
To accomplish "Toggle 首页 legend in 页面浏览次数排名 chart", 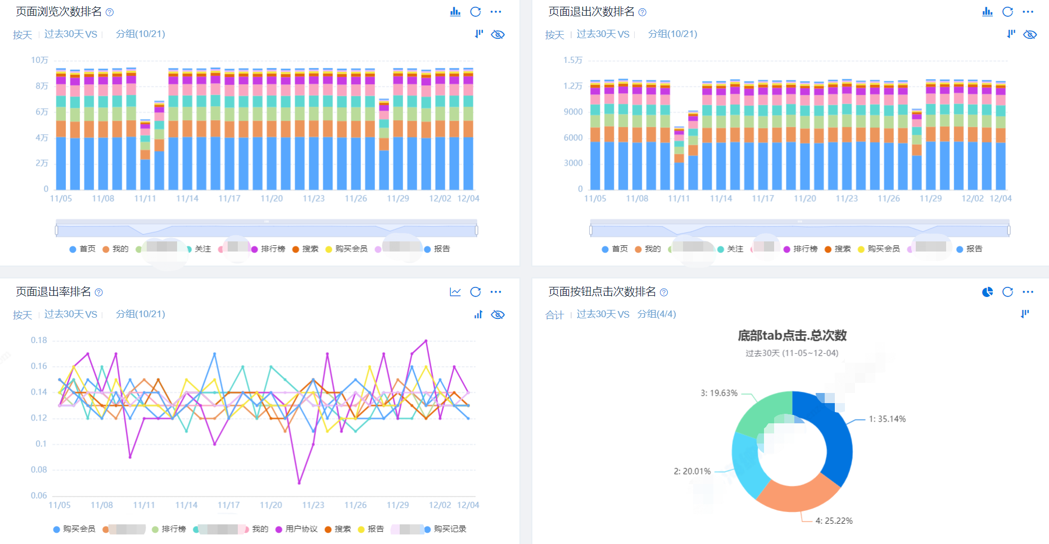I will (83, 249).
